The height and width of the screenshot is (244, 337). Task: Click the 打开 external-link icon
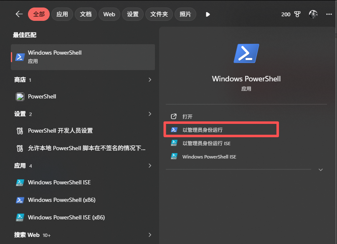(x=174, y=116)
